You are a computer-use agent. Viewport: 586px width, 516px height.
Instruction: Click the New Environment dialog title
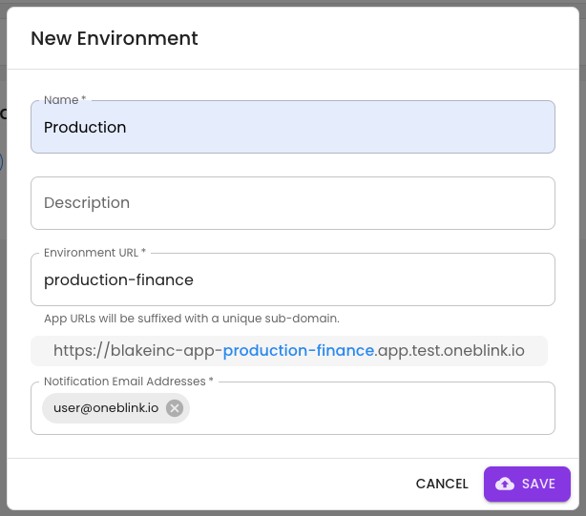(115, 38)
